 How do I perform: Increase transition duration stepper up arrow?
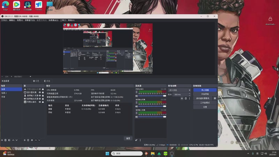189,94
